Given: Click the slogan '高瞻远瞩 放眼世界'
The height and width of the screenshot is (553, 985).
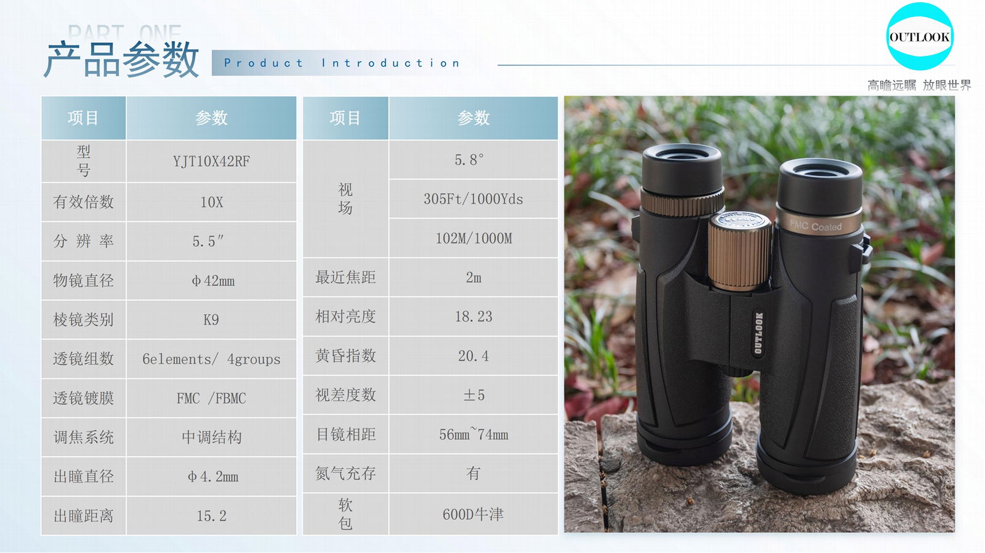Looking at the screenshot, I should [x=919, y=86].
